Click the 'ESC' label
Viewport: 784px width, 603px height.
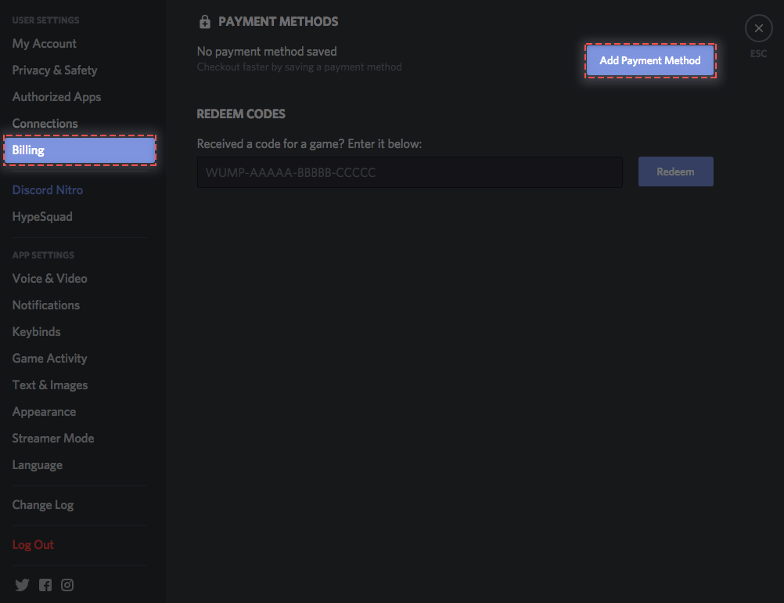tap(758, 53)
